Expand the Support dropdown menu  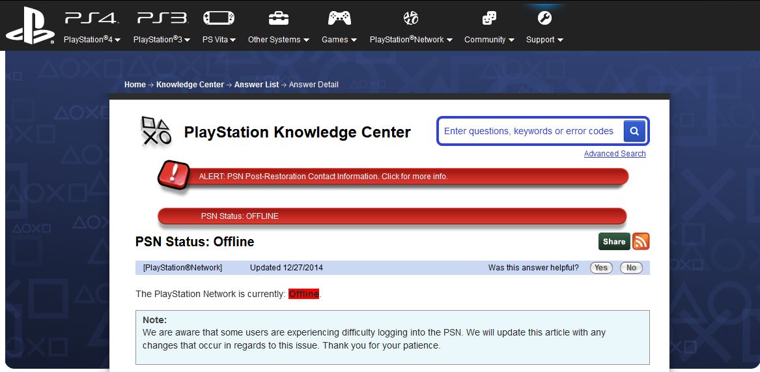click(x=544, y=40)
